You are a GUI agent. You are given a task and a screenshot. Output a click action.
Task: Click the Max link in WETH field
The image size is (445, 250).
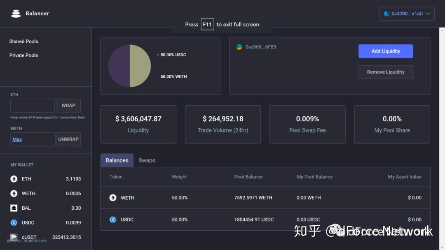pyautogui.click(x=17, y=139)
